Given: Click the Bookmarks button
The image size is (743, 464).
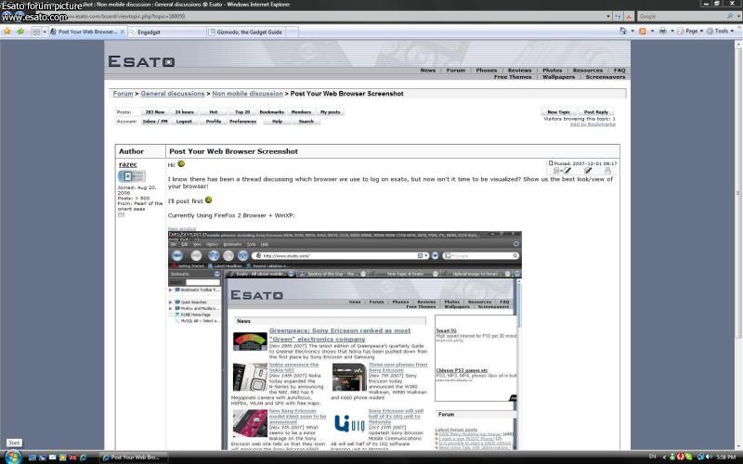Looking at the screenshot, I should (x=271, y=112).
